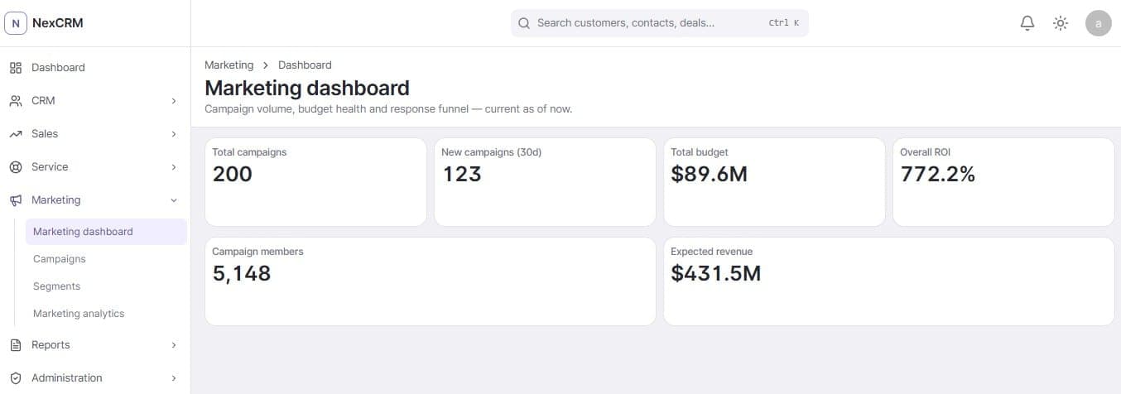This screenshot has height=394, width=1121.
Task: Open the Administration menu label
Action: tap(67, 378)
